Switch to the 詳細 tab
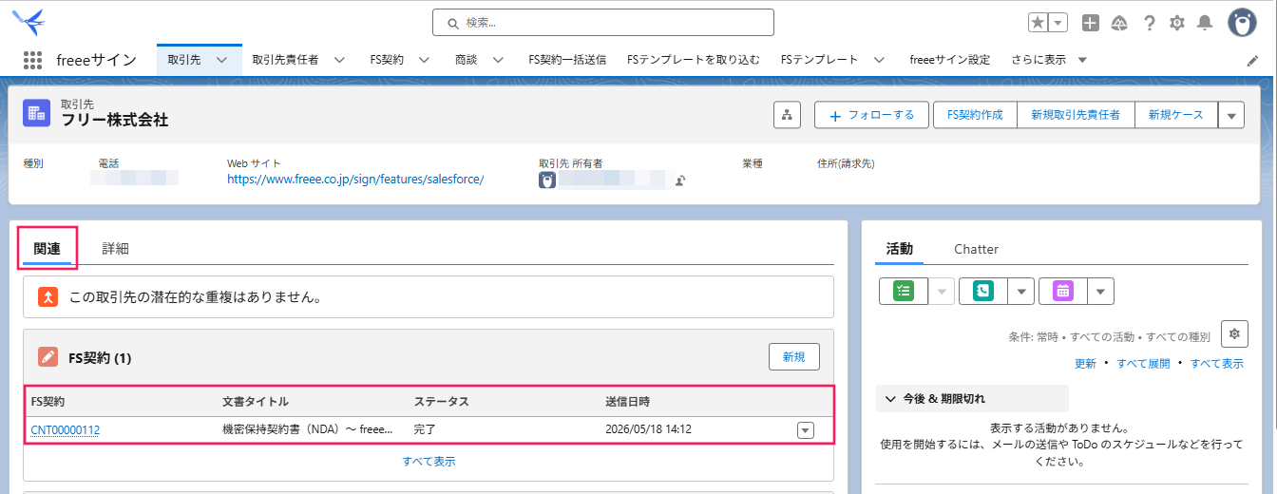 coord(115,249)
